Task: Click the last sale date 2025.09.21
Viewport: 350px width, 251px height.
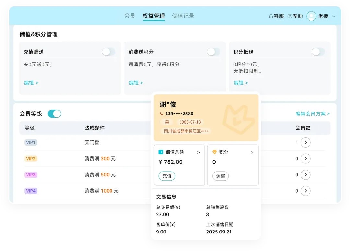Action: (219, 232)
